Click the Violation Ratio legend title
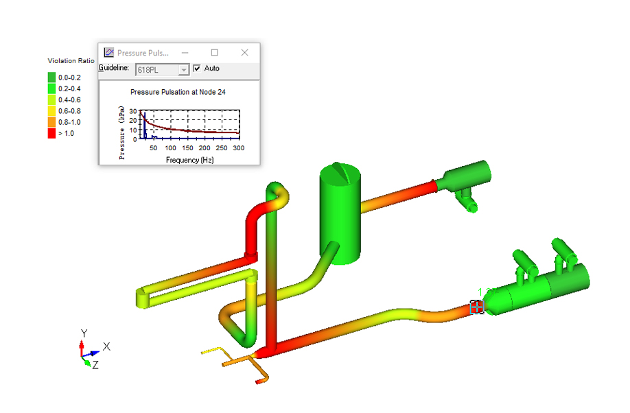Viewport: 630px width, 413px height. 71,61
